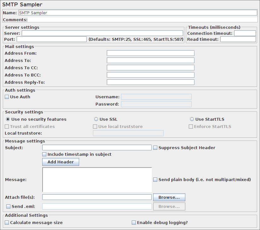Select the Use StartTLS radio button
The height and width of the screenshot is (230, 260).
192,119
